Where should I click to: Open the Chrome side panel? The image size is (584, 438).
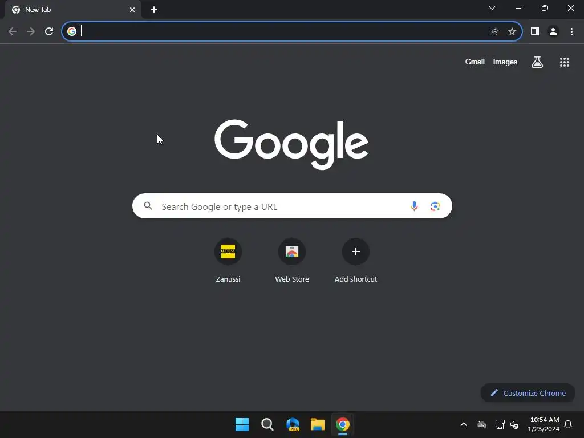[x=535, y=32]
